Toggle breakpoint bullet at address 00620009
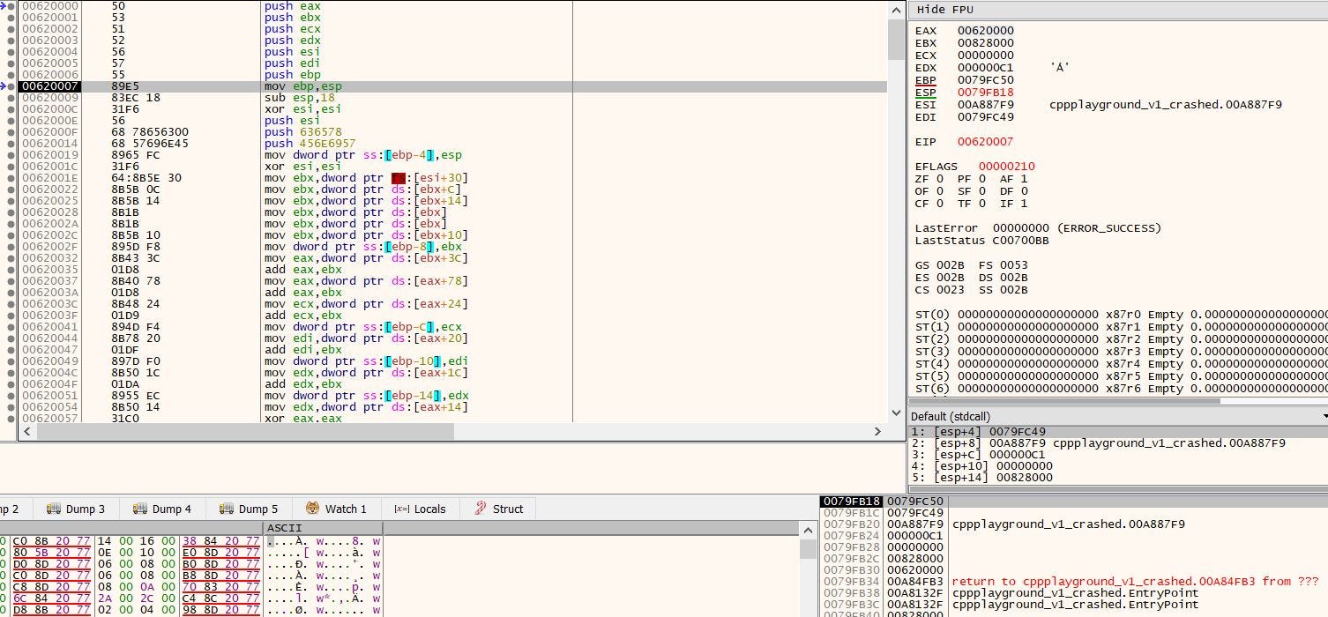Viewport: 1328px width, 617px height. point(11,98)
